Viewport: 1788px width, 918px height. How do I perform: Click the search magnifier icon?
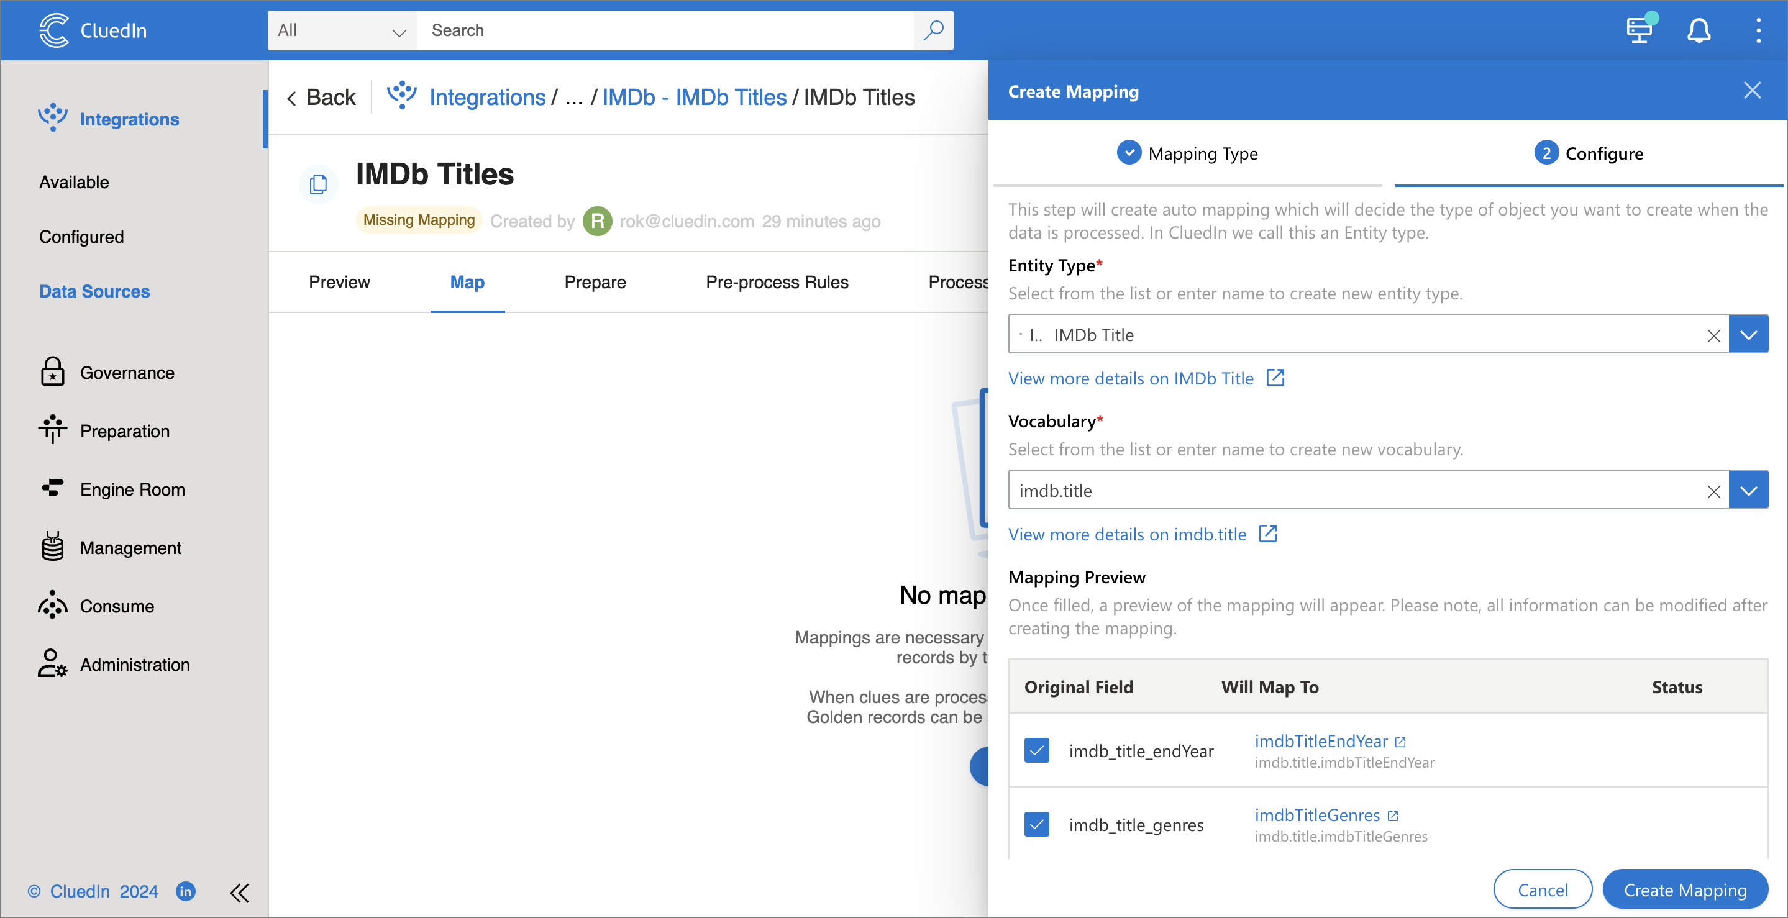click(x=934, y=30)
